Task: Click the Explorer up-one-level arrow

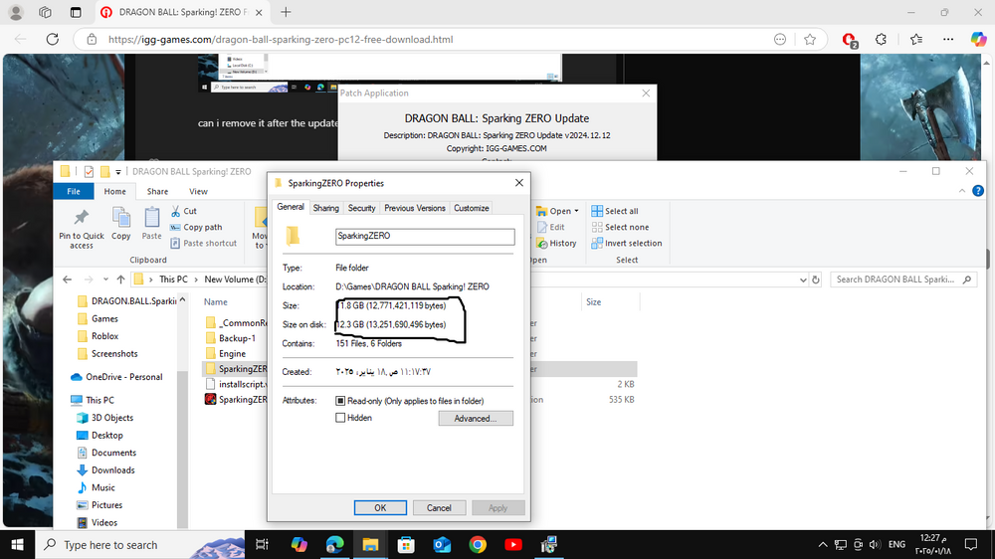Action: [120, 279]
